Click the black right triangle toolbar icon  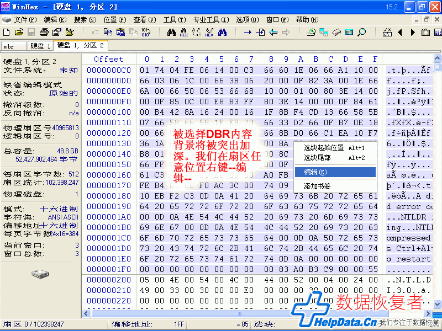(x=413, y=33)
